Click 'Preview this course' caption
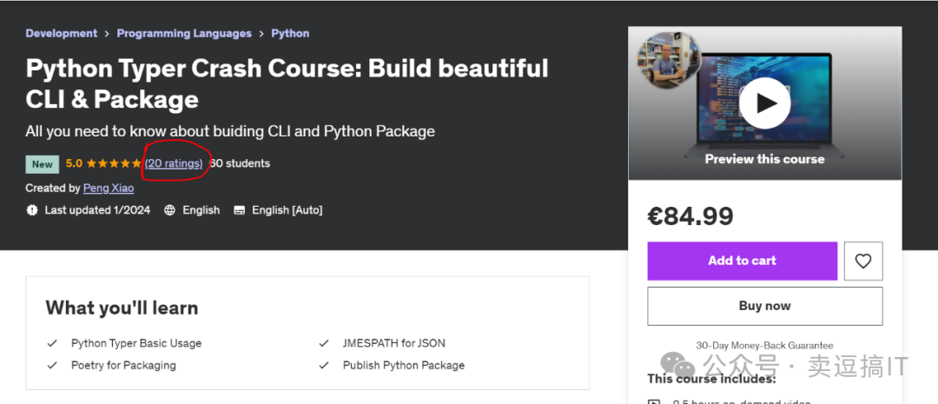938x404 pixels. coord(764,159)
